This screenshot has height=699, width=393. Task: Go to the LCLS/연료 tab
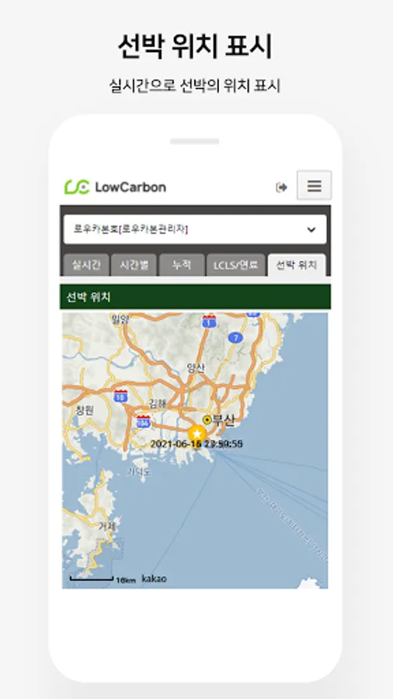tap(235, 266)
